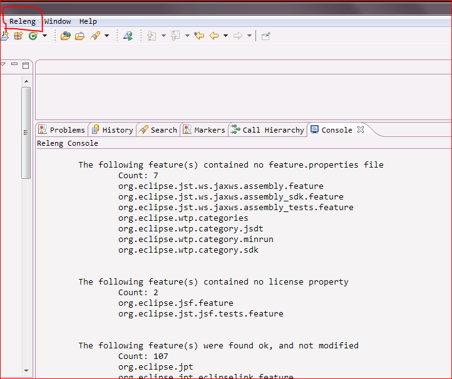The width and height of the screenshot is (452, 379).
Task: Click the New Java Package icon
Action: (x=18, y=36)
